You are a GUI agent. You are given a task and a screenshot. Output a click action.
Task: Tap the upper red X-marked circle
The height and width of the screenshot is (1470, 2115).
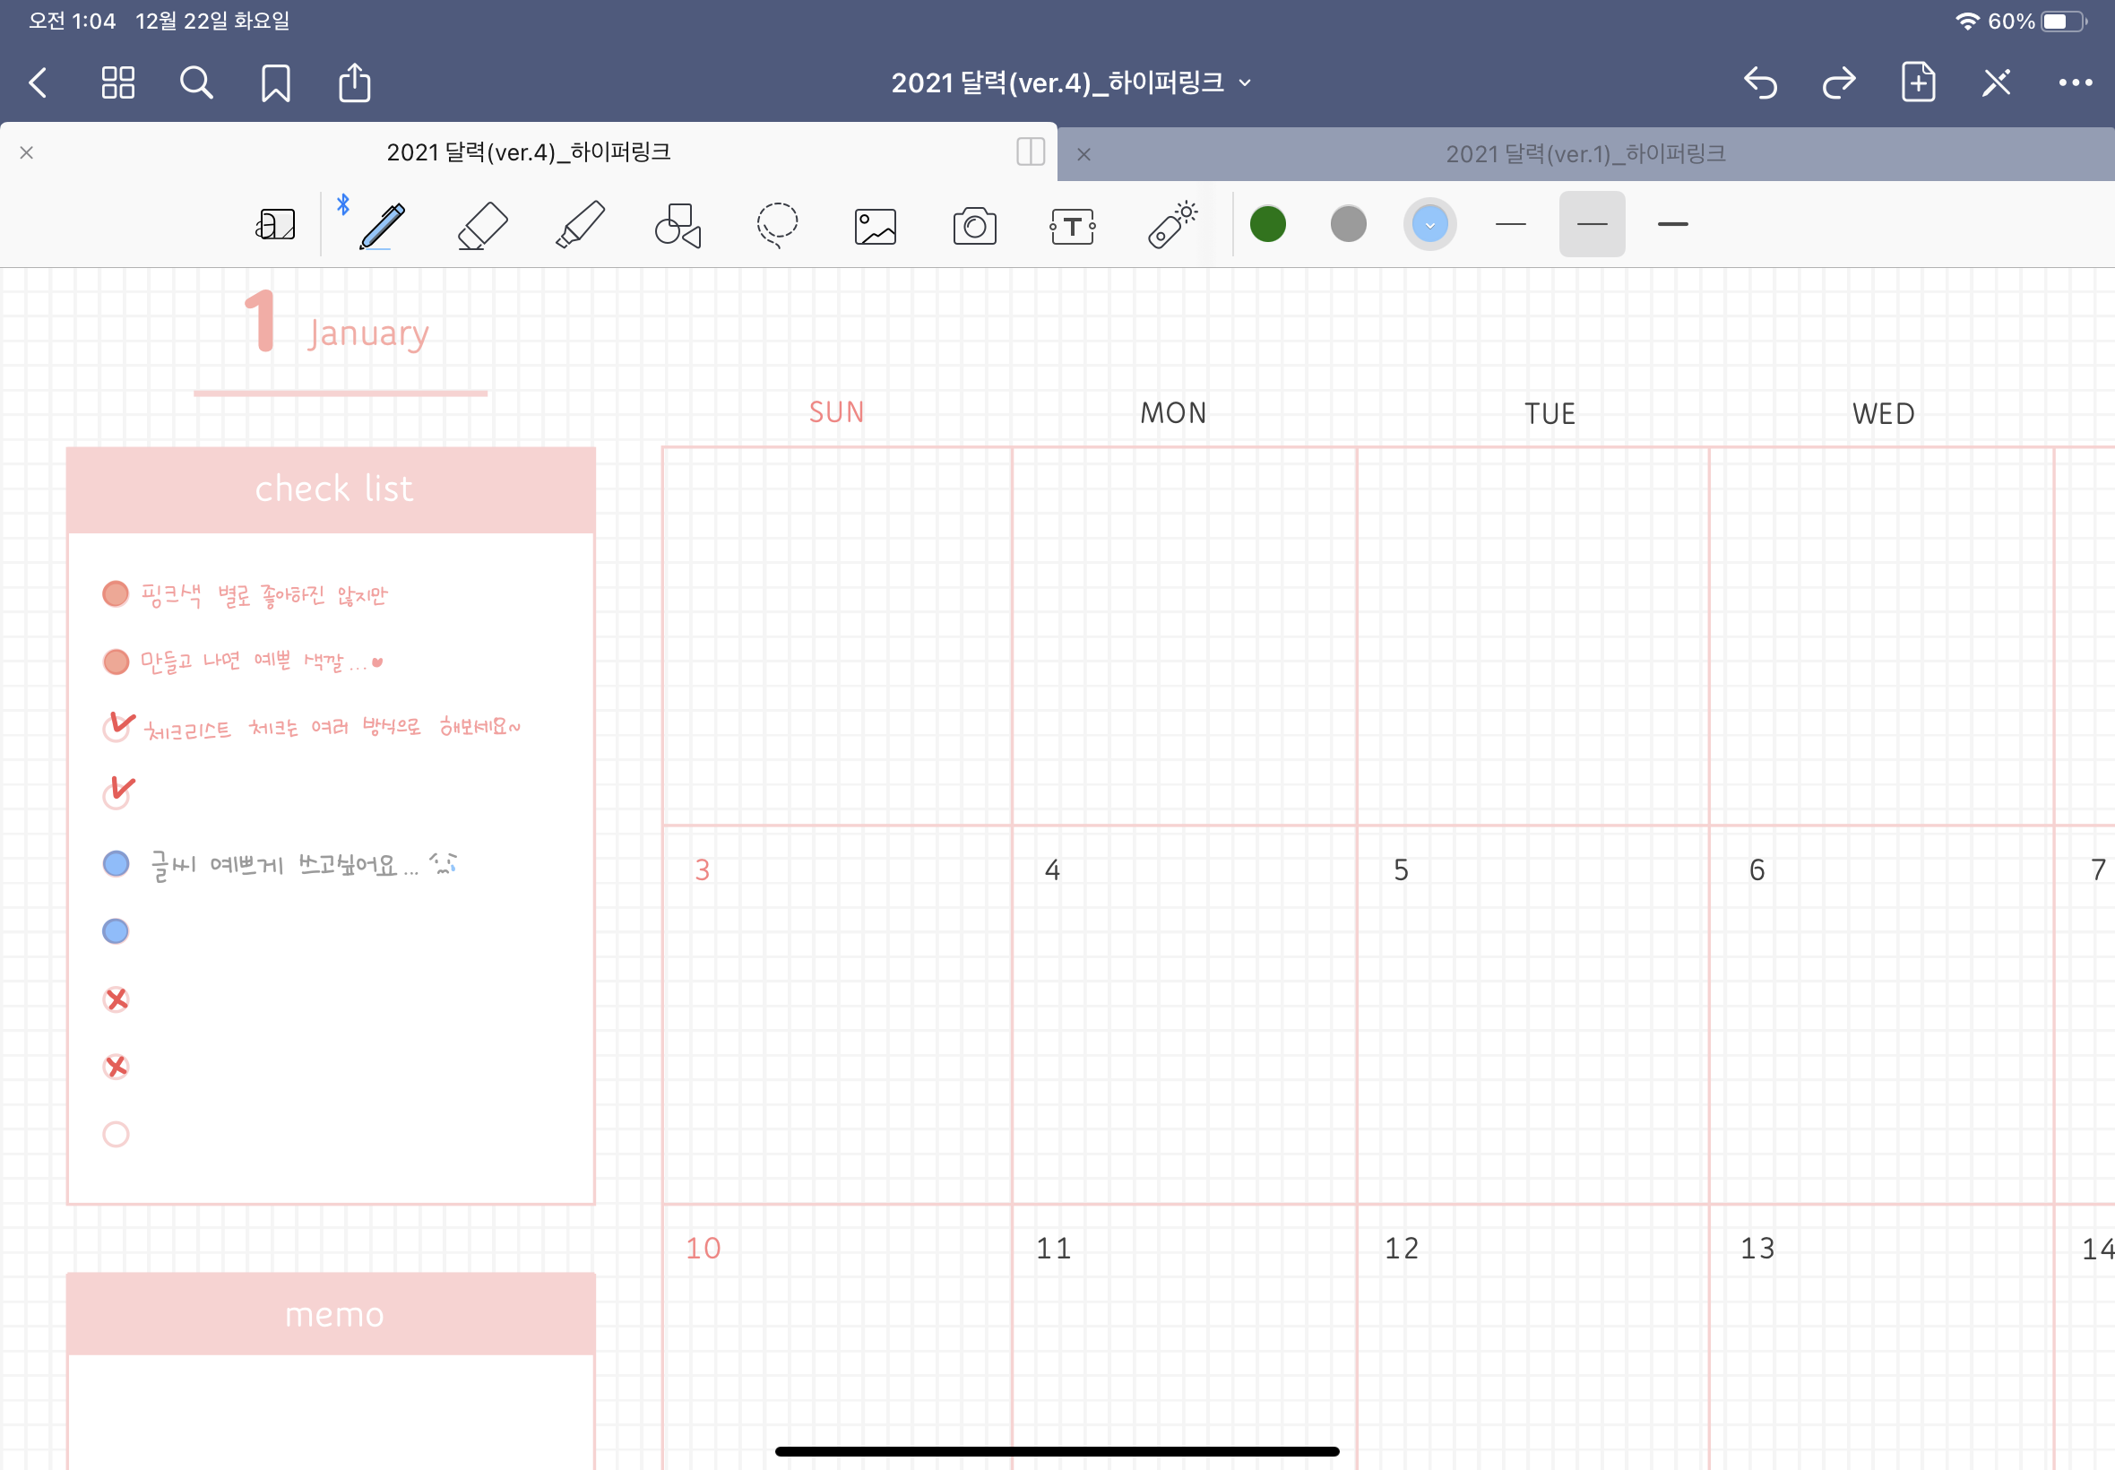116,999
